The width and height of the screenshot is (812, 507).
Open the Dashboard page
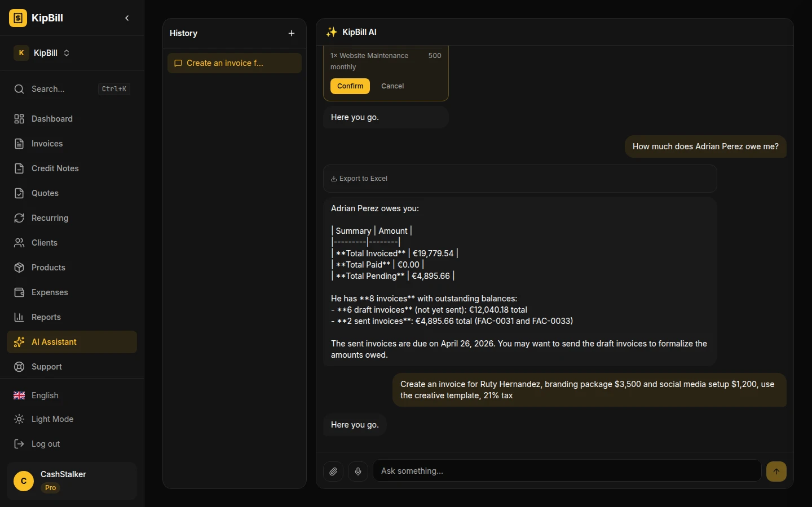tap(52, 119)
